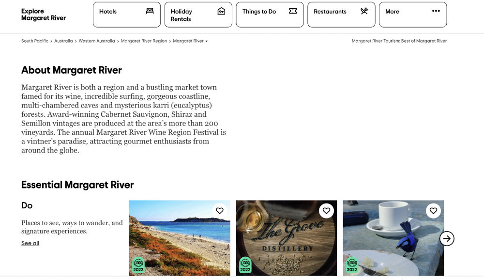Open the Western Australia breadcrumb link
This screenshot has height=280, width=484.
97,41
